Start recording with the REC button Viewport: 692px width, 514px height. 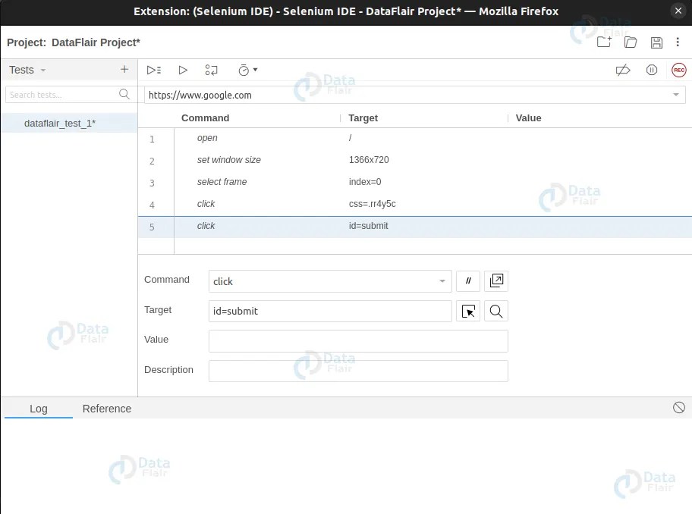pyautogui.click(x=678, y=70)
